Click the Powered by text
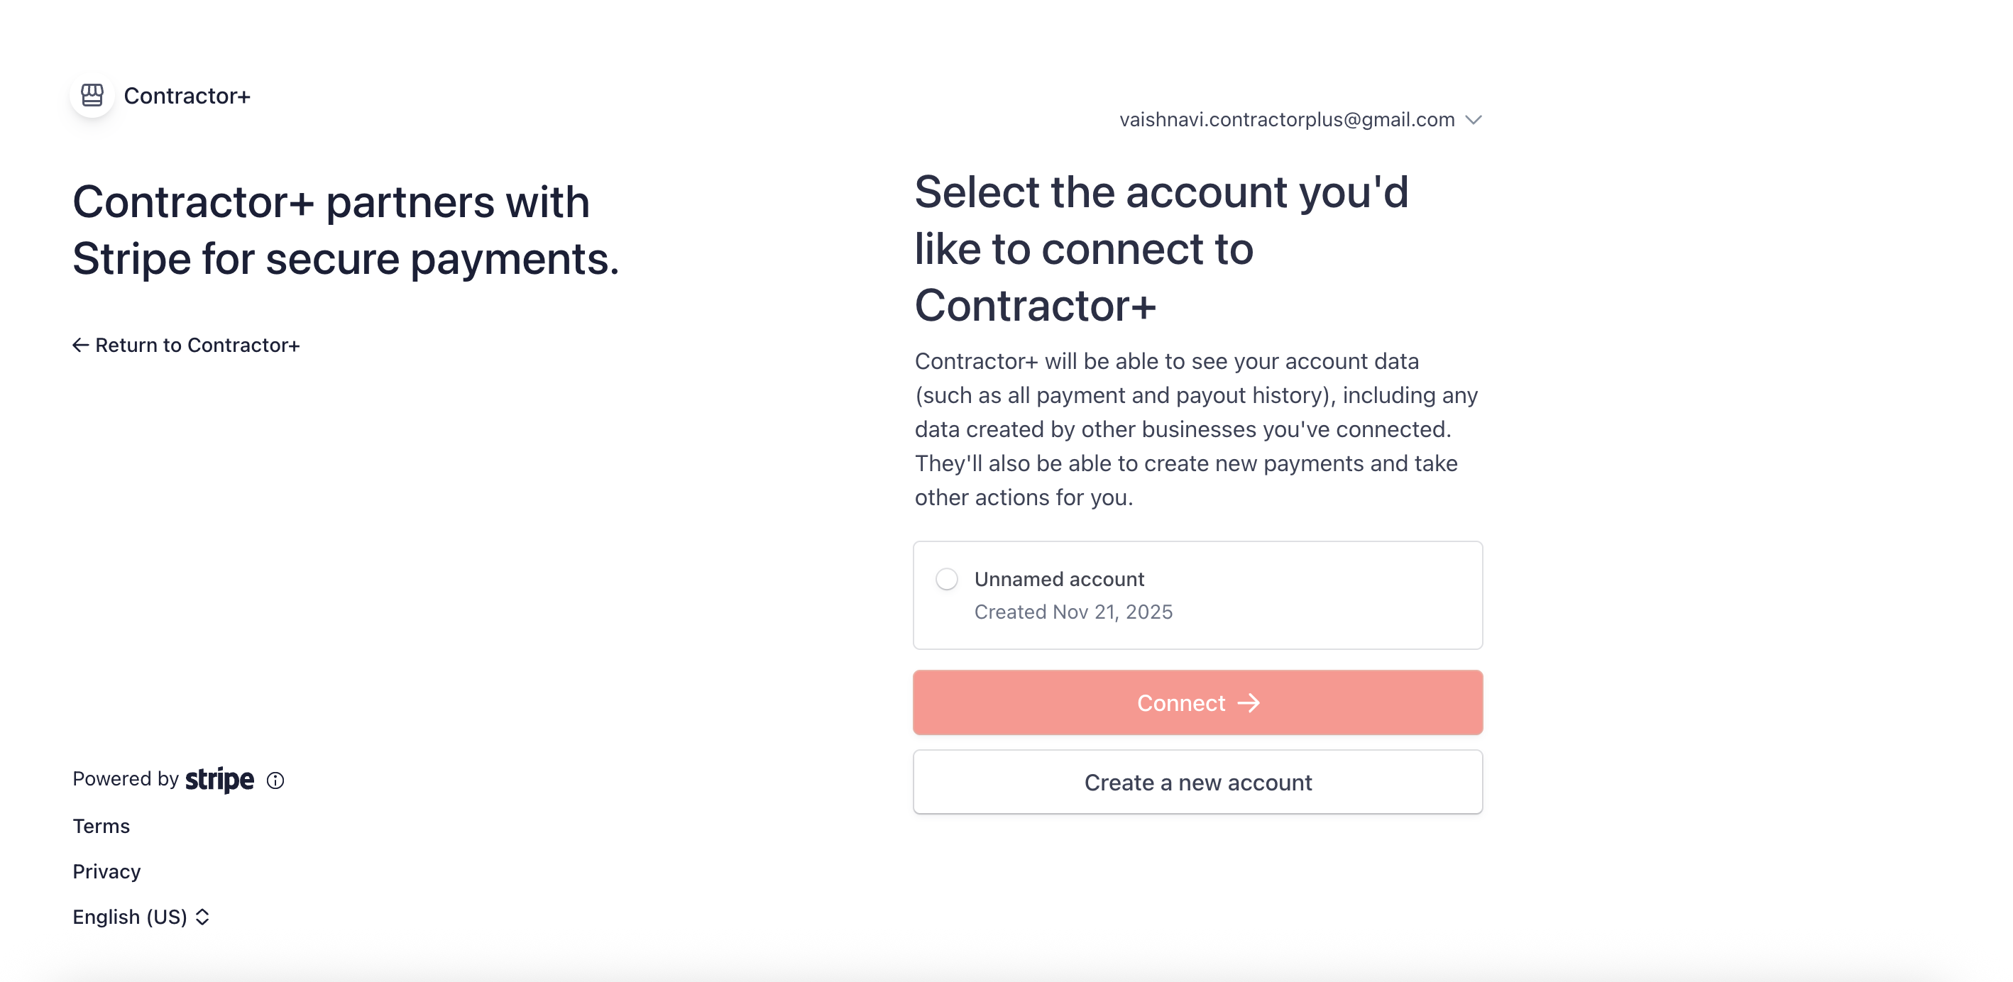Screen dimensions: 2013x982 click(x=125, y=779)
